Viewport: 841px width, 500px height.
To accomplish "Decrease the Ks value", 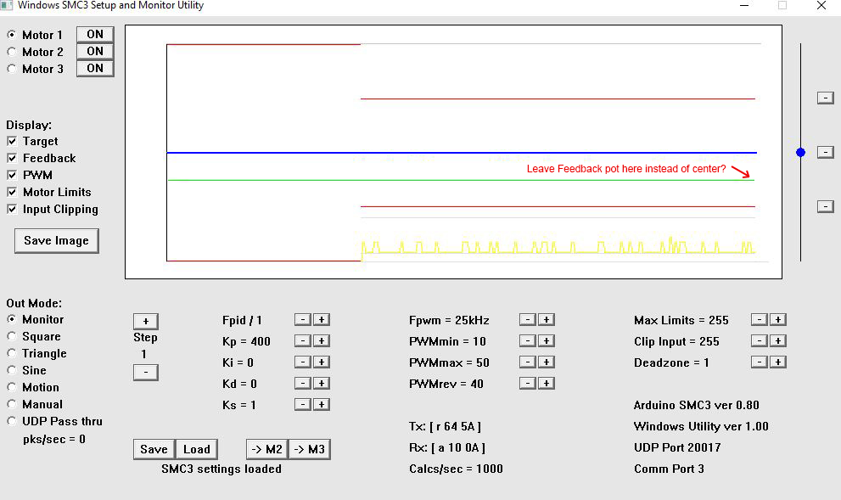I will 302,405.
